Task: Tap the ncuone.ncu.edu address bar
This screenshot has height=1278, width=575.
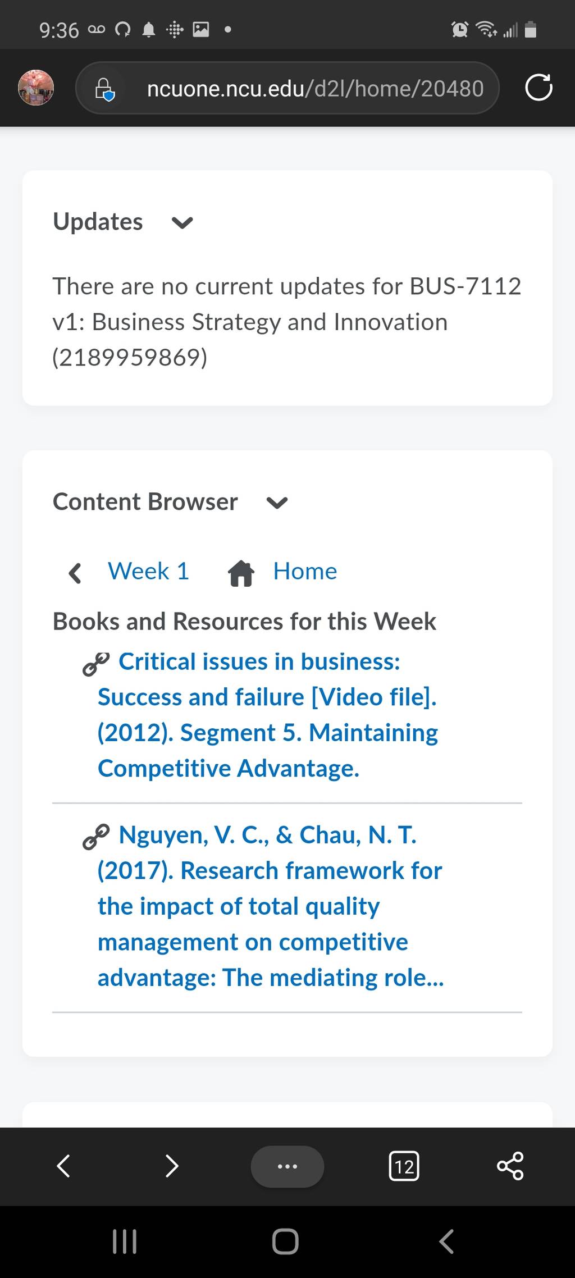Action: 287,88
